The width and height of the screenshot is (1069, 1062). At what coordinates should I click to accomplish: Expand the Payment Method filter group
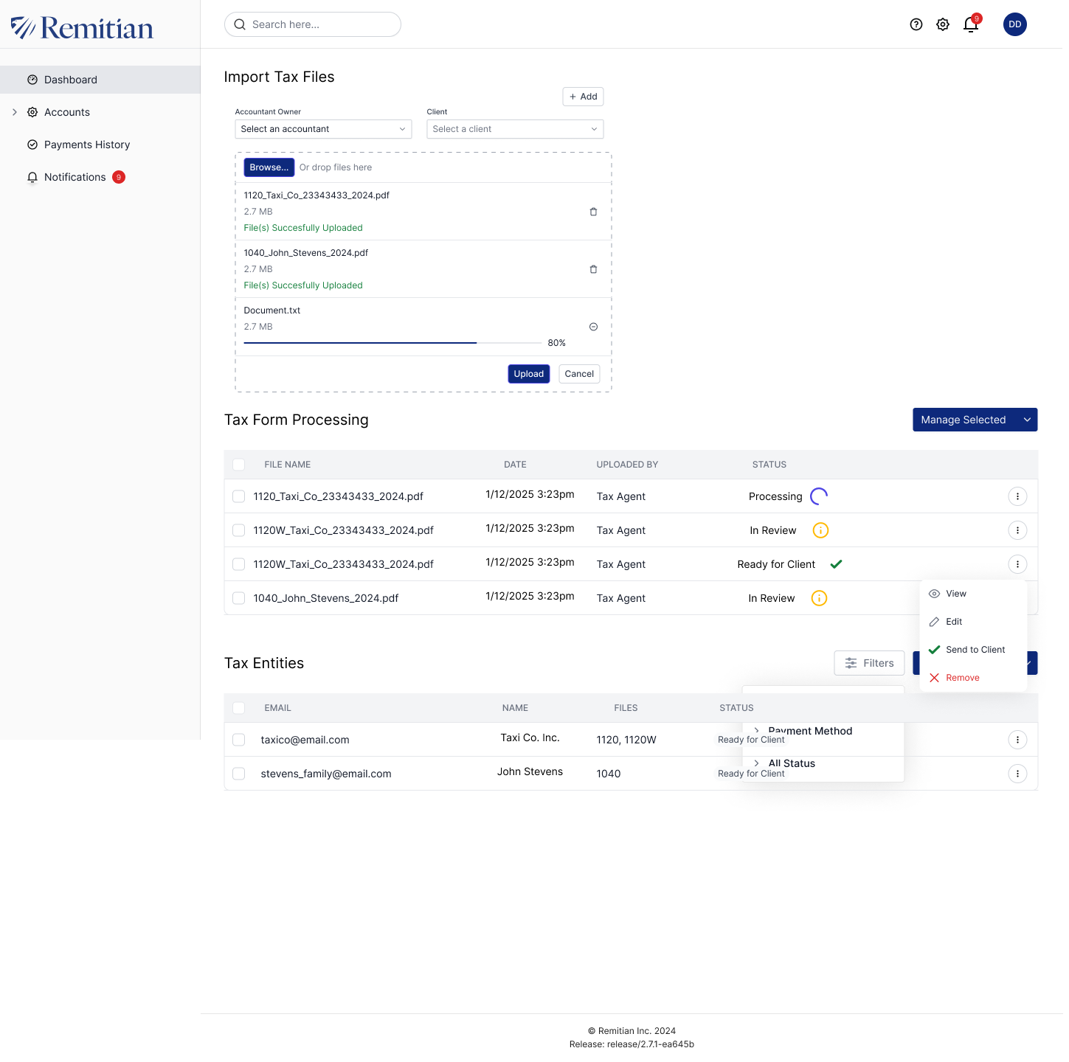click(757, 730)
